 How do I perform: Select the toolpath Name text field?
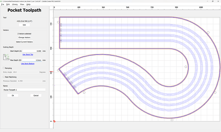pyautogui.click(x=24, y=90)
